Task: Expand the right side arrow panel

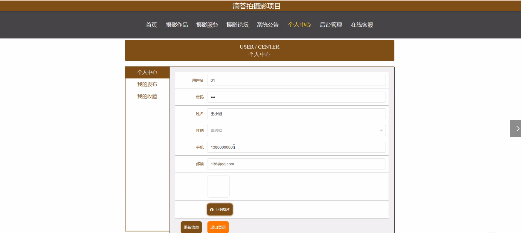Action: coord(516,129)
